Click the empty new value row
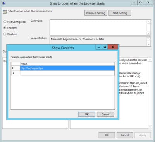155x142 pixels. (x=67, y=73)
